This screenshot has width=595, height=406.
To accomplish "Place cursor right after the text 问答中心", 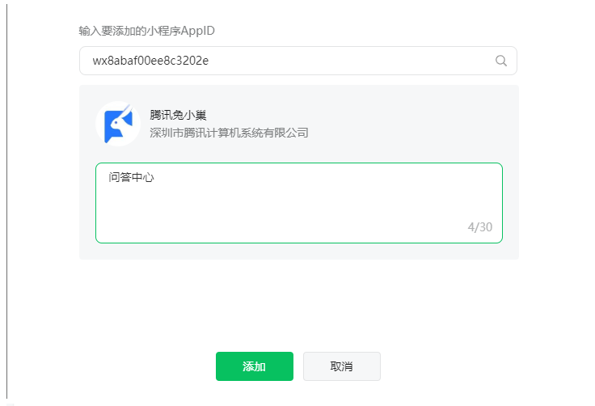I will [x=155, y=177].
